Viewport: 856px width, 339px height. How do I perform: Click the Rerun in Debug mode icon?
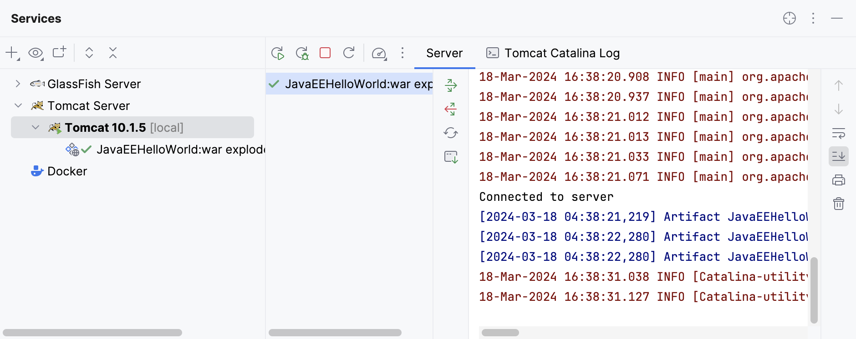coord(302,53)
